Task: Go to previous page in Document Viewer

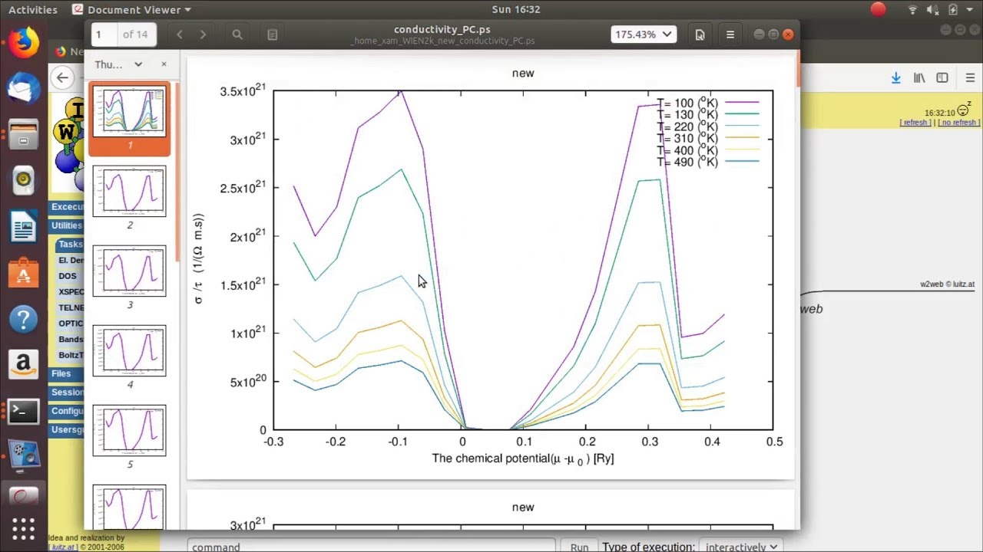Action: (180, 34)
